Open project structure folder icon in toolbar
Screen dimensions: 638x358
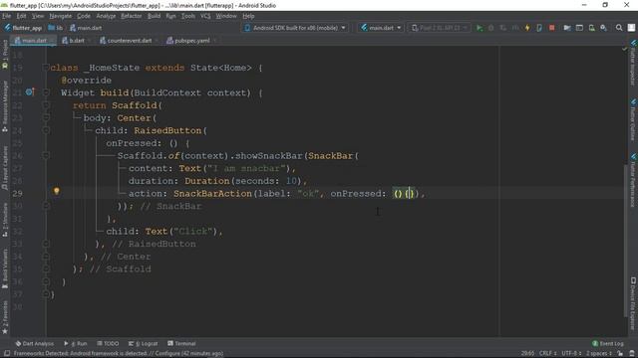(567, 28)
